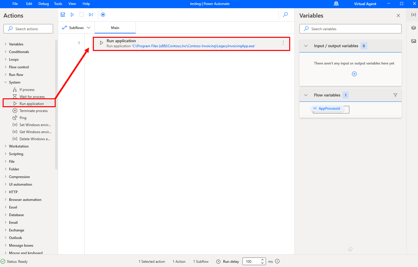Increase the Run delay with up arrow
Screen dimensions: 418x267
click(263, 260)
